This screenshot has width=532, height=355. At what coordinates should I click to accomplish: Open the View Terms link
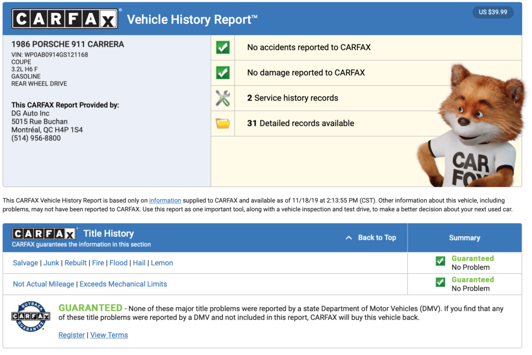109,335
